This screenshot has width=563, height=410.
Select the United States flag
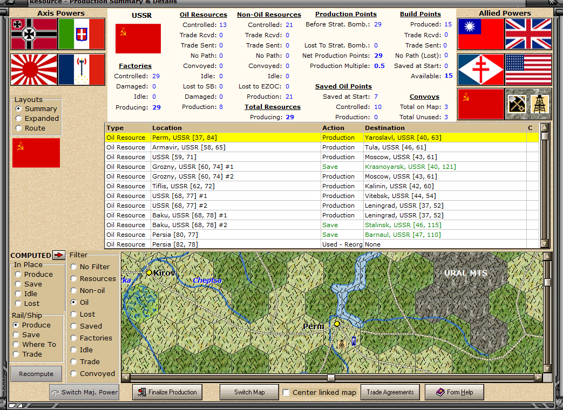[x=528, y=70]
